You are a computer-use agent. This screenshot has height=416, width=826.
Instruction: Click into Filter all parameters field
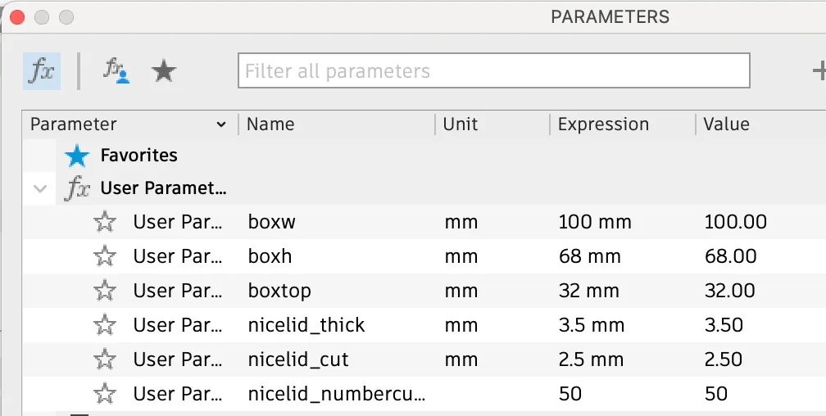click(493, 71)
